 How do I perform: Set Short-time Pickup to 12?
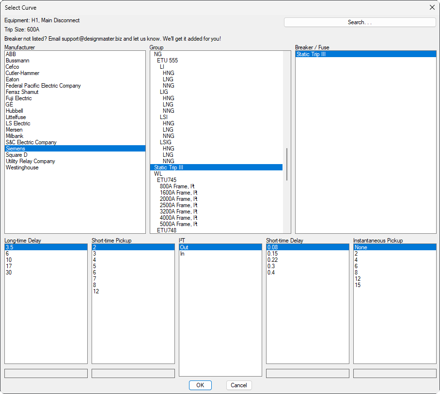[133, 291]
